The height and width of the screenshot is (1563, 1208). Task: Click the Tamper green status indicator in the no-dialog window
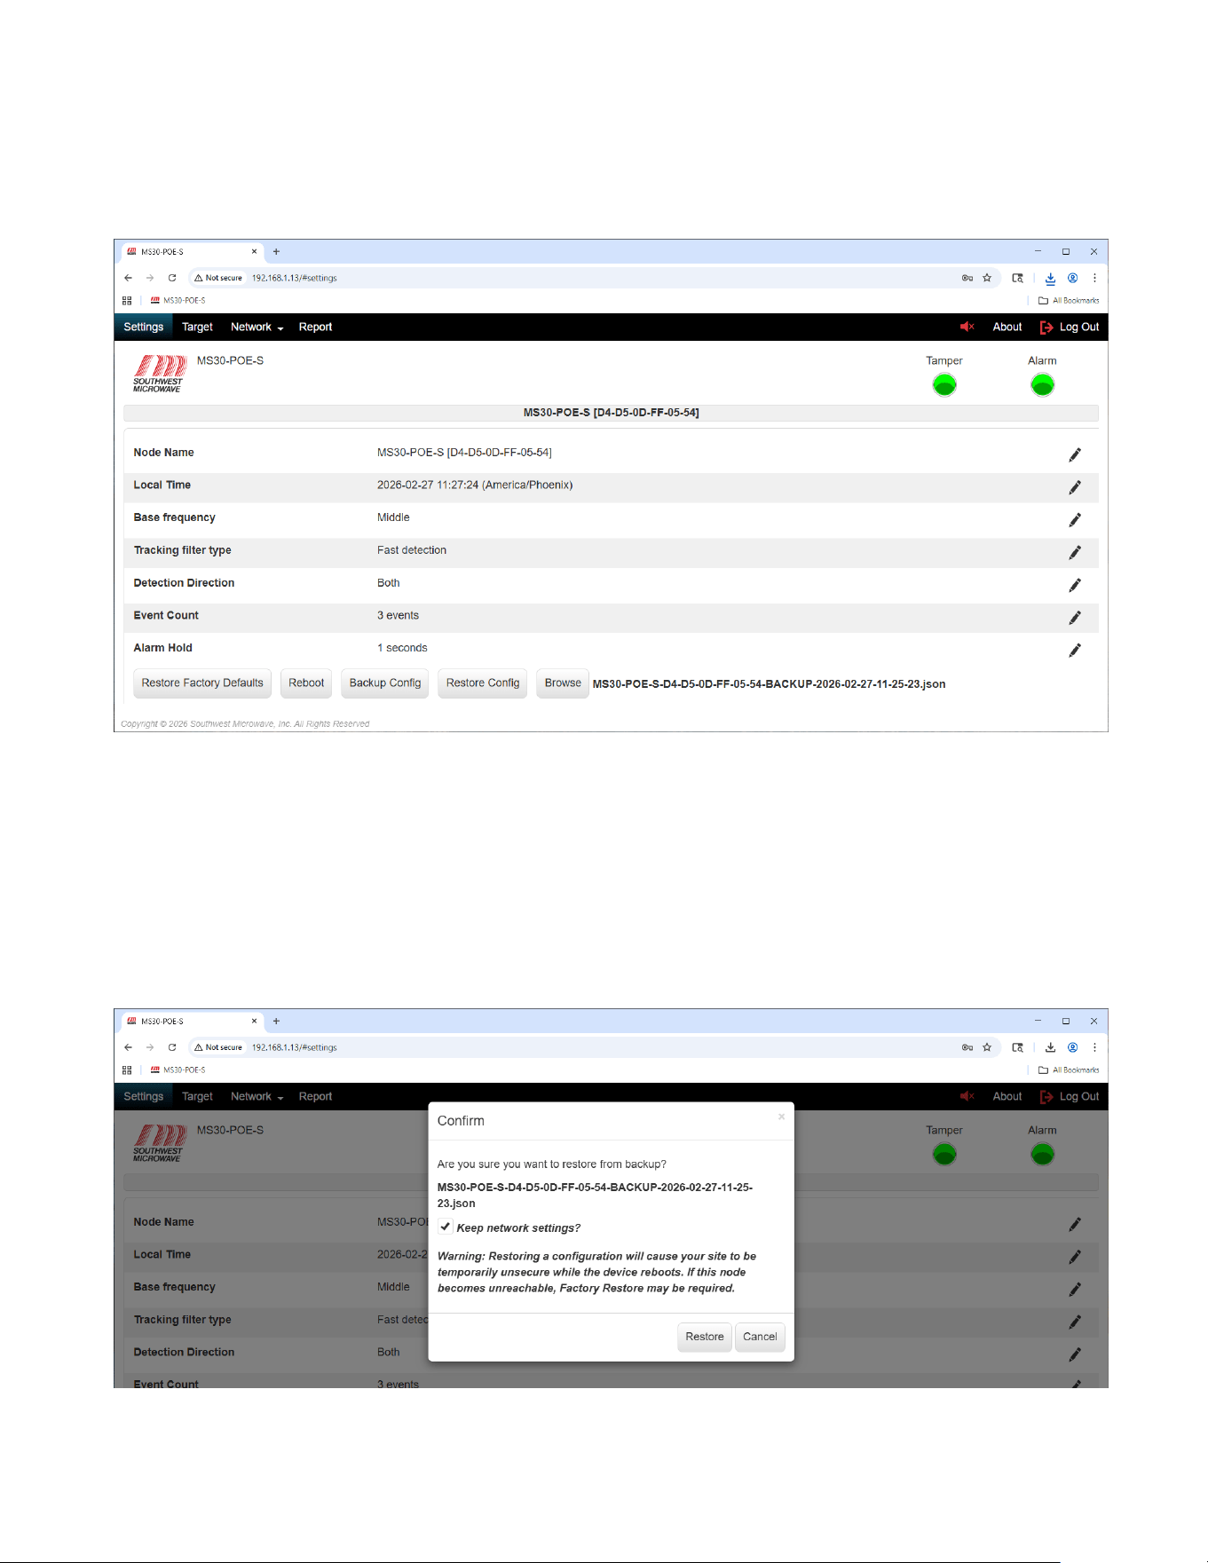(x=944, y=385)
